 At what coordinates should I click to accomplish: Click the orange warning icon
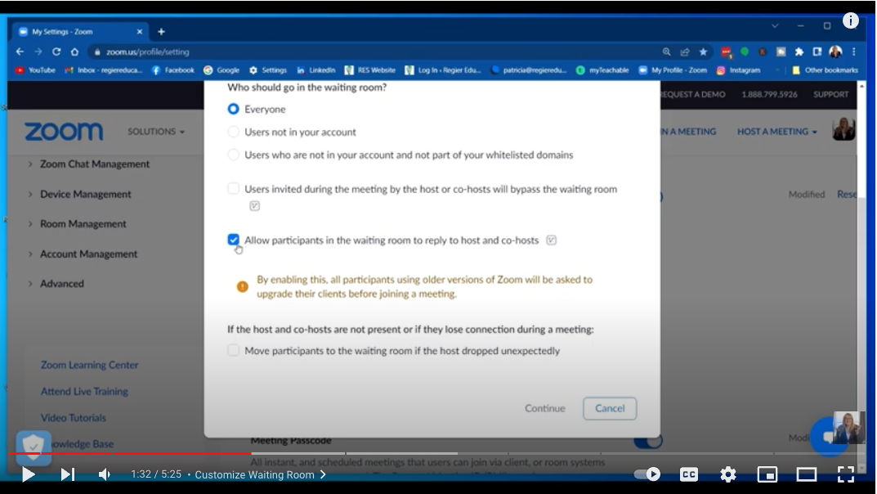242,286
